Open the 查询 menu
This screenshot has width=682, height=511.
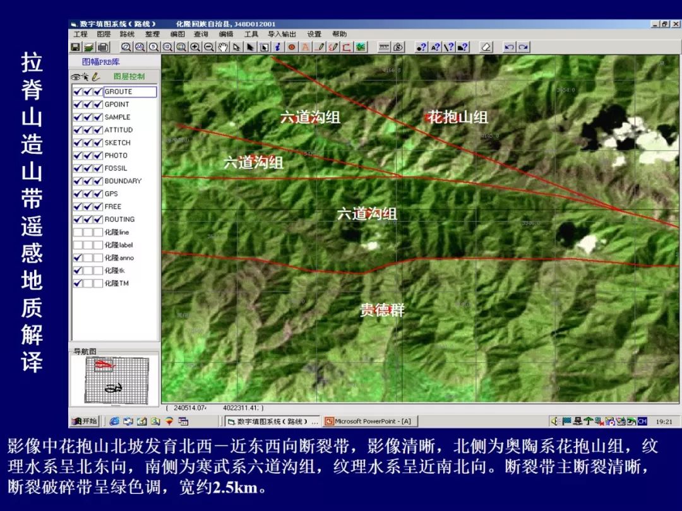pyautogui.click(x=201, y=34)
